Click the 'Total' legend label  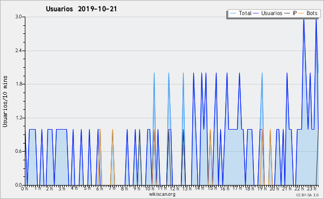(x=245, y=13)
